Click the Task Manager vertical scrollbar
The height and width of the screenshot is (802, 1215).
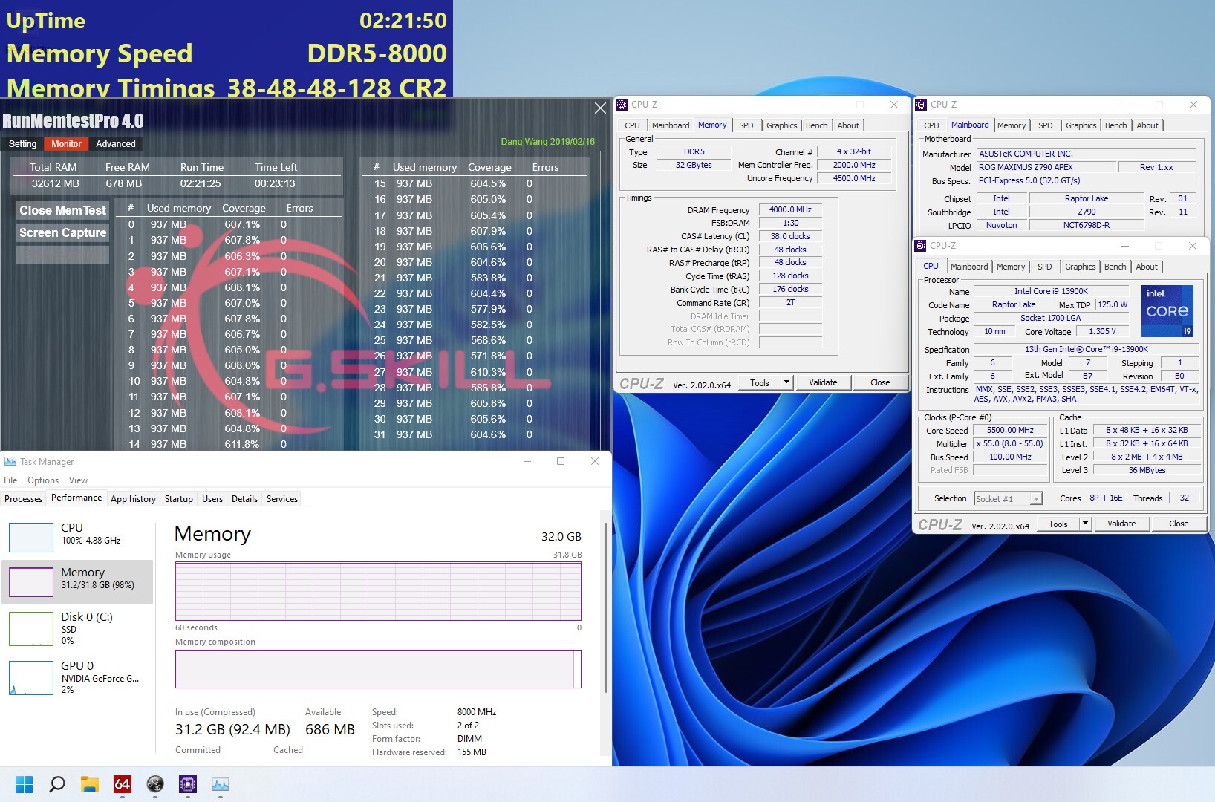(x=607, y=609)
